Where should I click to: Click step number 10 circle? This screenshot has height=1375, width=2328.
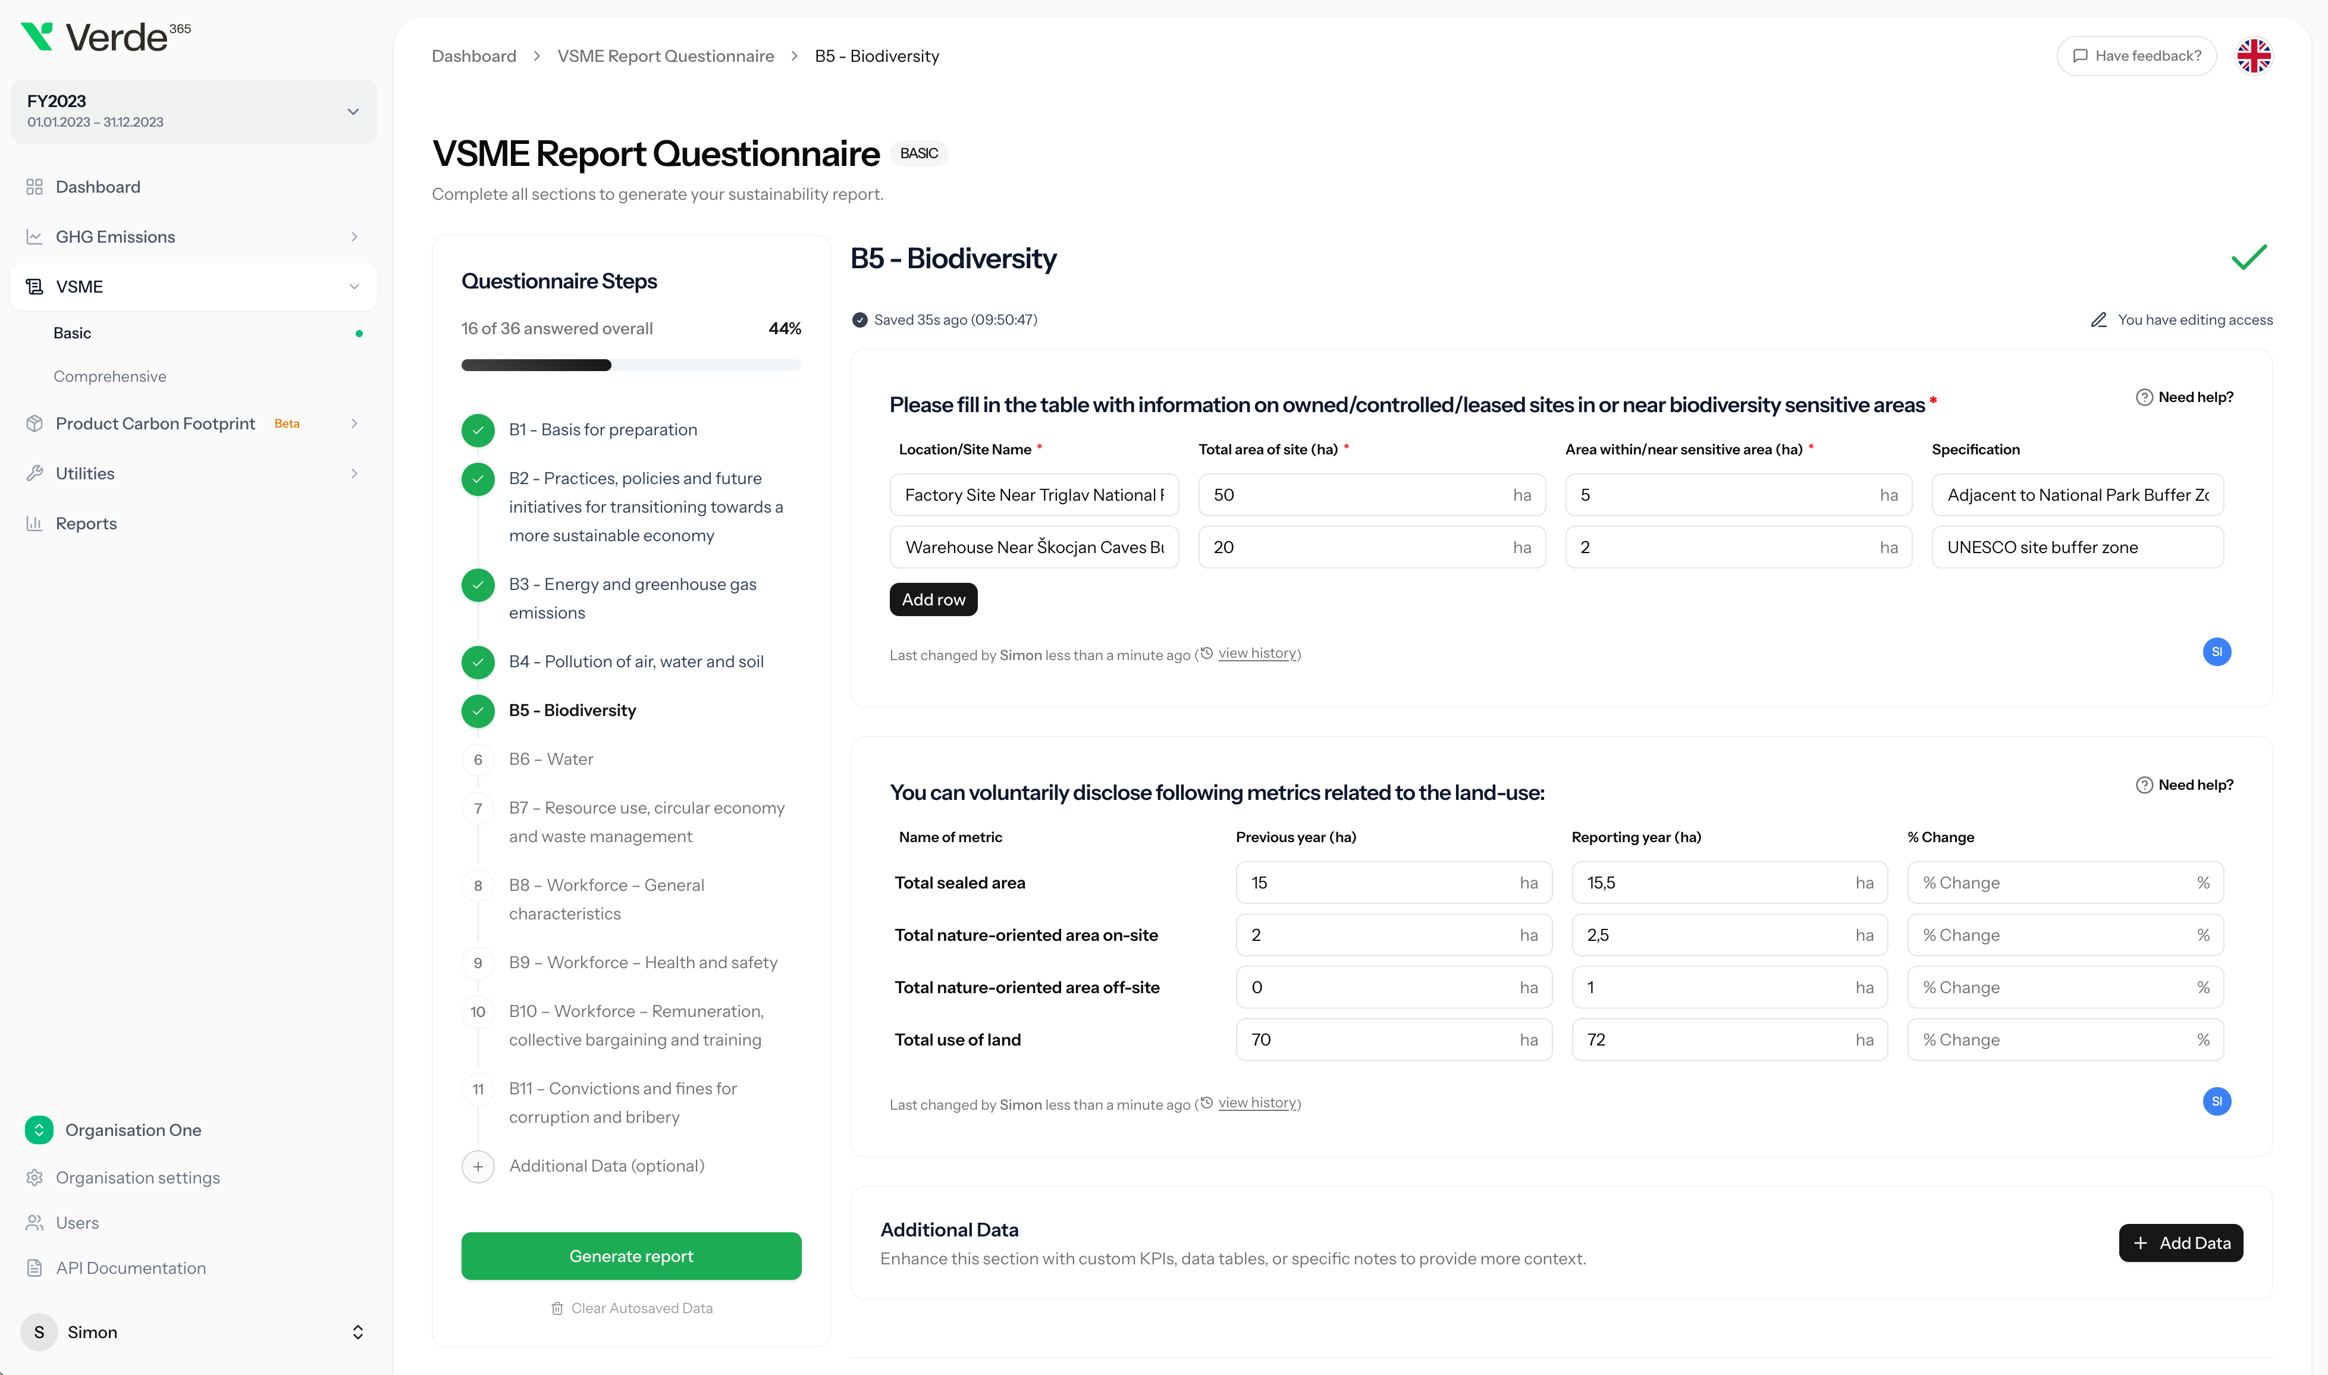pos(478,1012)
